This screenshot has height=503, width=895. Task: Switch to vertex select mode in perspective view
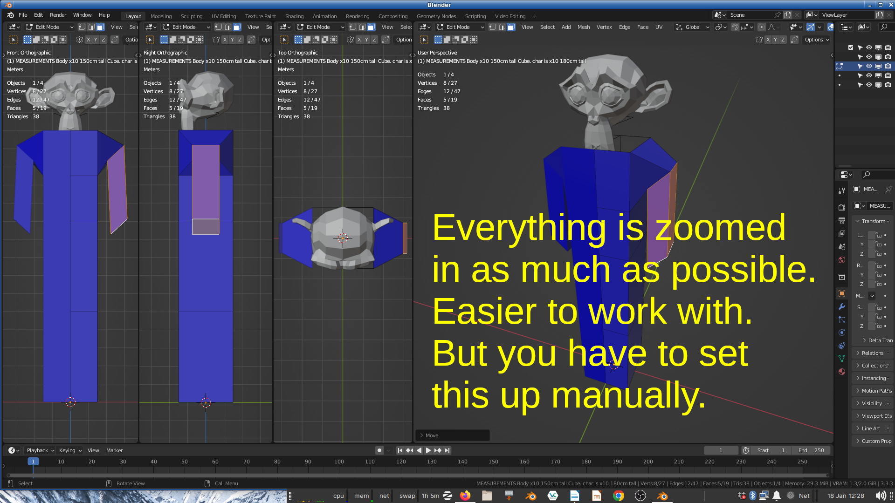click(x=493, y=27)
